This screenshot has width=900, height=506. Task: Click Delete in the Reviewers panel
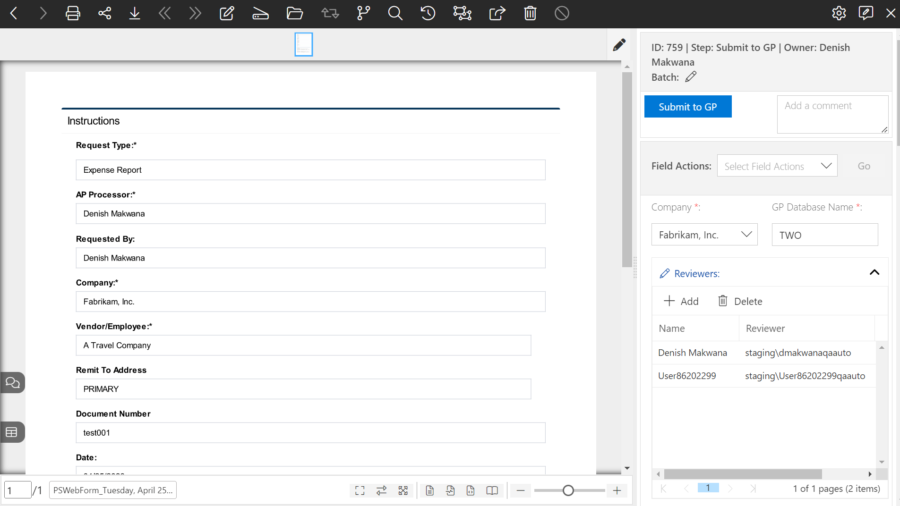coord(740,301)
